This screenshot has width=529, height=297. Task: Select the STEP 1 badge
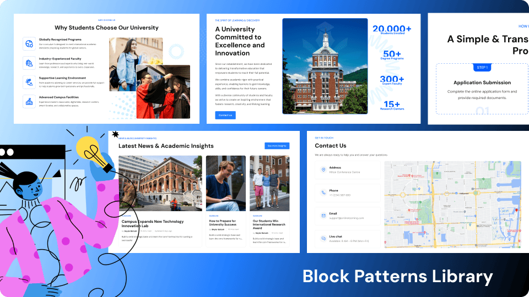[x=482, y=67]
